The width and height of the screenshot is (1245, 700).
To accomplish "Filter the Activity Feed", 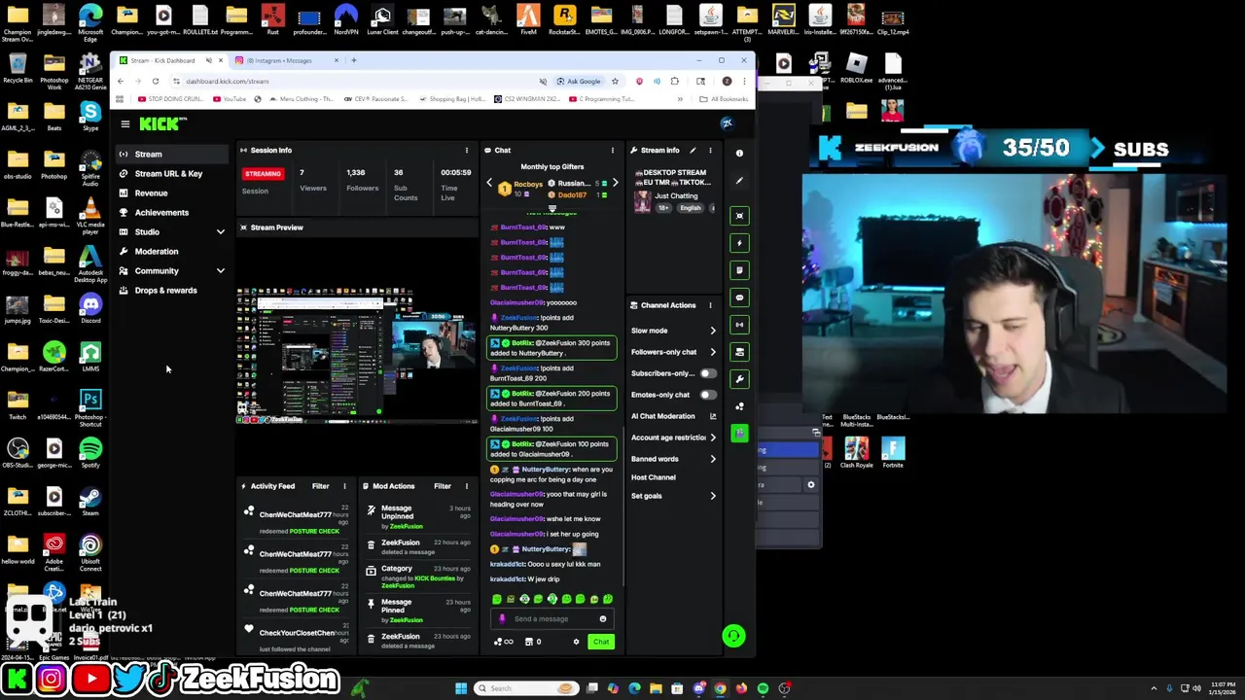I will pyautogui.click(x=320, y=486).
